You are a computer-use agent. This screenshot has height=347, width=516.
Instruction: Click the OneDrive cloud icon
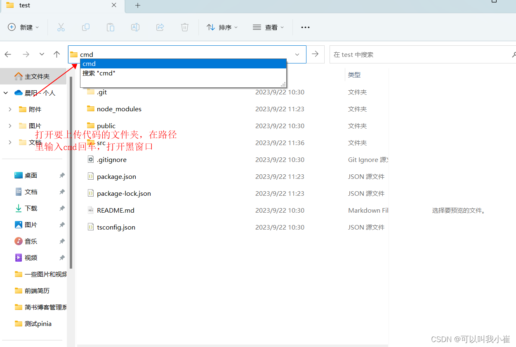19,93
